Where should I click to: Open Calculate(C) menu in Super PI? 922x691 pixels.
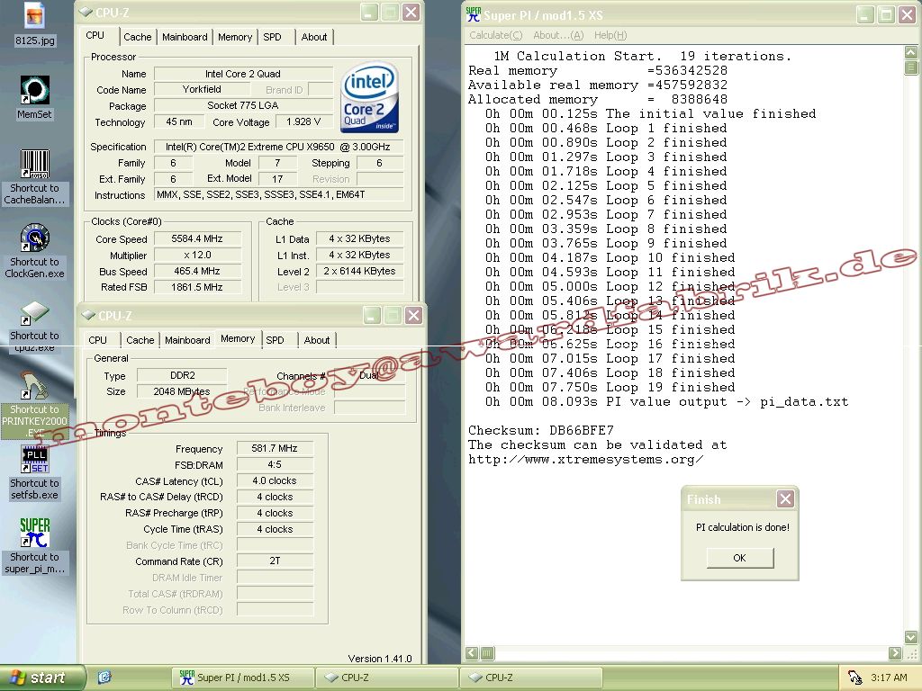pyautogui.click(x=496, y=35)
